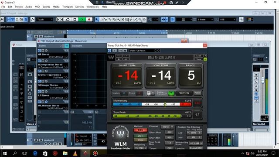The width and height of the screenshot is (279, 157).
Task: Click the WLM Reset button
Action: click(x=197, y=93)
